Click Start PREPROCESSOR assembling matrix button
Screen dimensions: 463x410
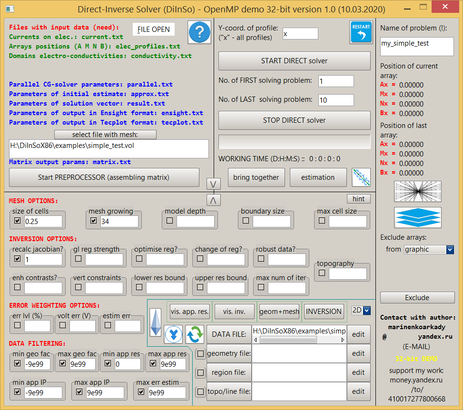[x=104, y=177]
